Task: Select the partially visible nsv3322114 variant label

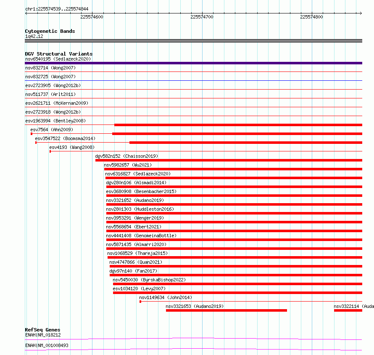Action: [x=354, y=306]
